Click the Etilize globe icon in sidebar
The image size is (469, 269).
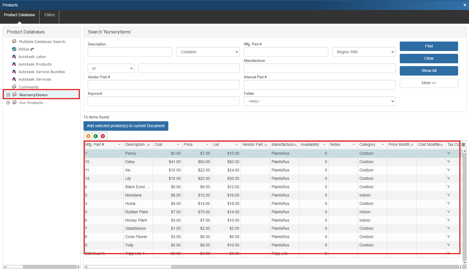coord(14,49)
